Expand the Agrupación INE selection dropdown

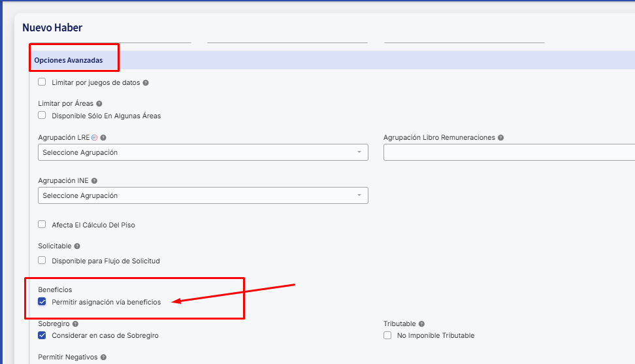tap(203, 195)
